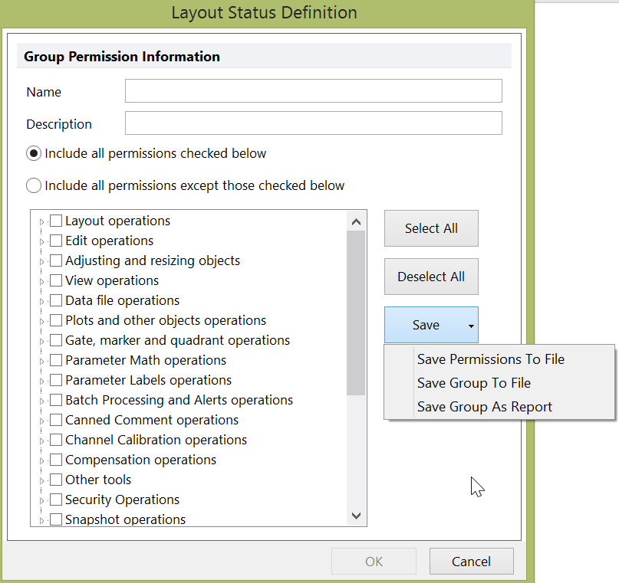The width and height of the screenshot is (619, 583).
Task: Click the permissions list scroll down arrow
Action: (356, 516)
